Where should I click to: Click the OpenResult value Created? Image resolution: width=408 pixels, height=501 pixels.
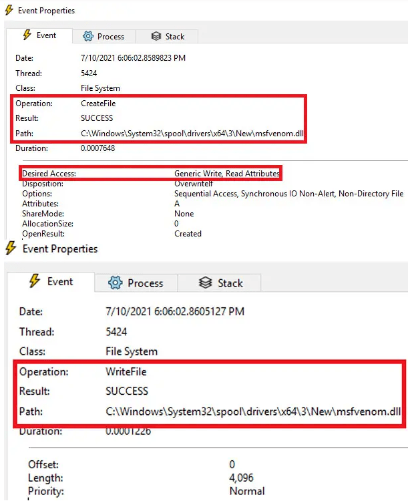point(188,234)
